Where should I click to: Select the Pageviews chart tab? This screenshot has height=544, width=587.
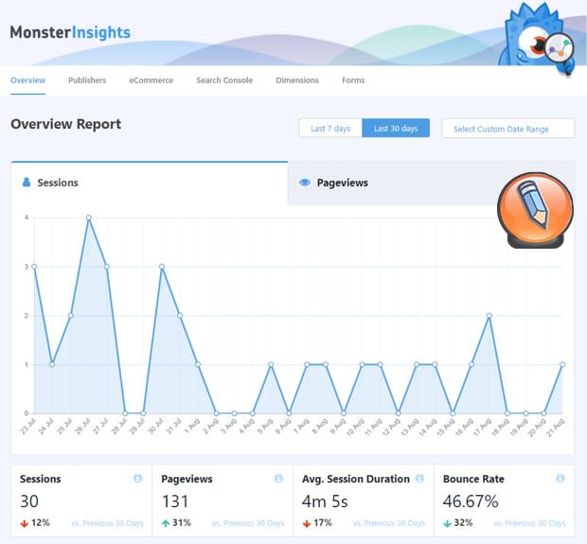pos(431,183)
